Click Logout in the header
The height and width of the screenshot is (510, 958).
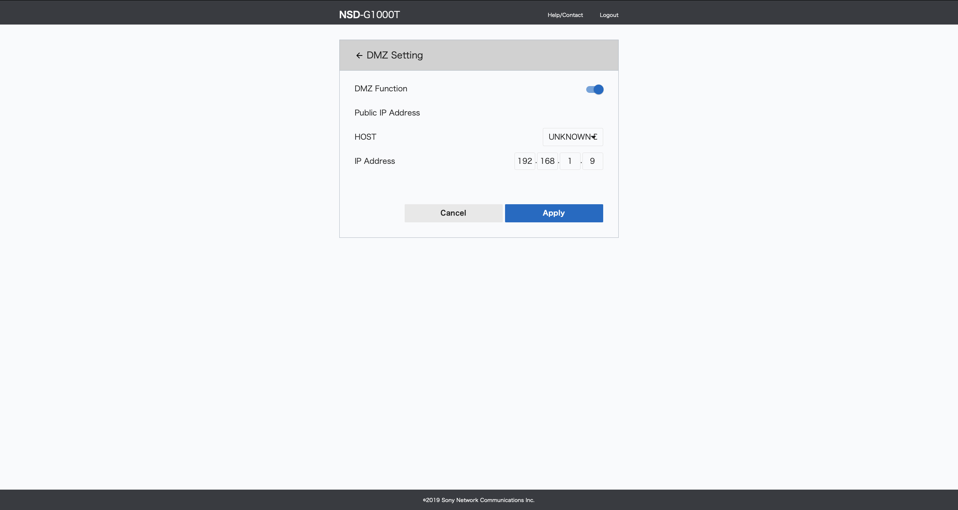(608, 15)
